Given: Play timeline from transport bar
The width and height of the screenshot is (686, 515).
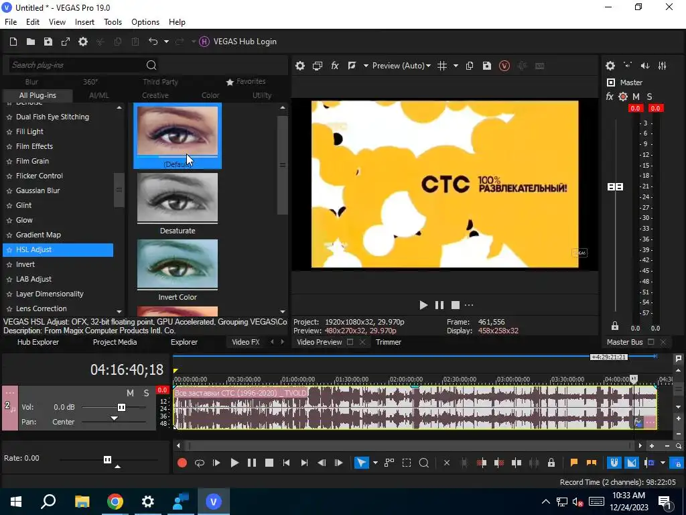Looking at the screenshot, I should 234,463.
